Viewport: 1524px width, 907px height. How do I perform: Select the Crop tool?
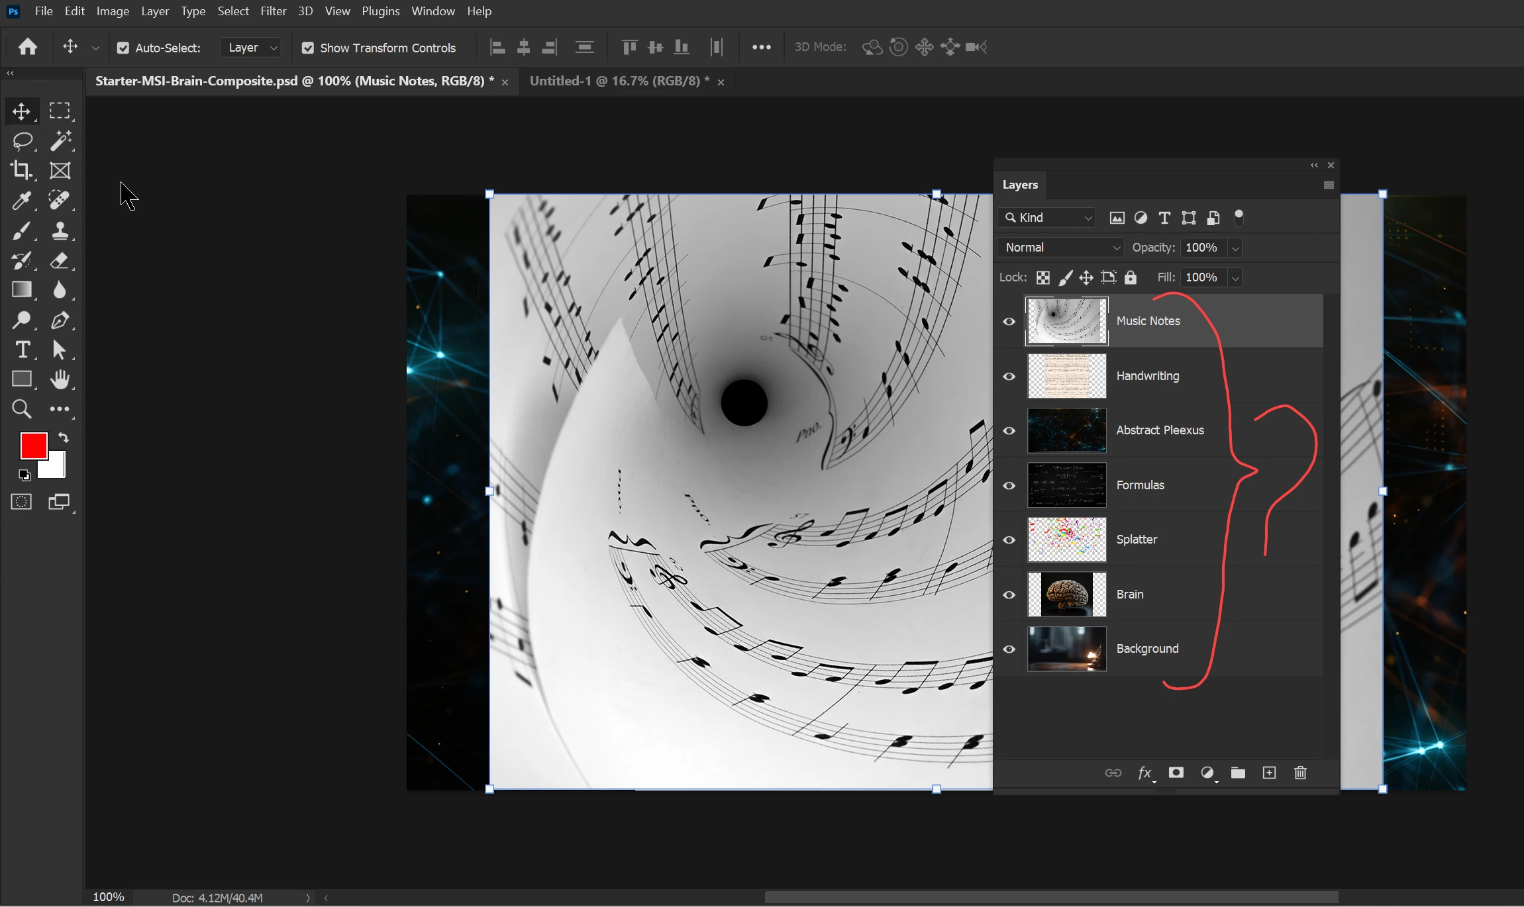point(21,171)
